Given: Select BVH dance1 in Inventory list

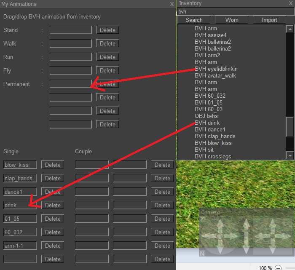Looking at the screenshot, I should click(210, 130).
